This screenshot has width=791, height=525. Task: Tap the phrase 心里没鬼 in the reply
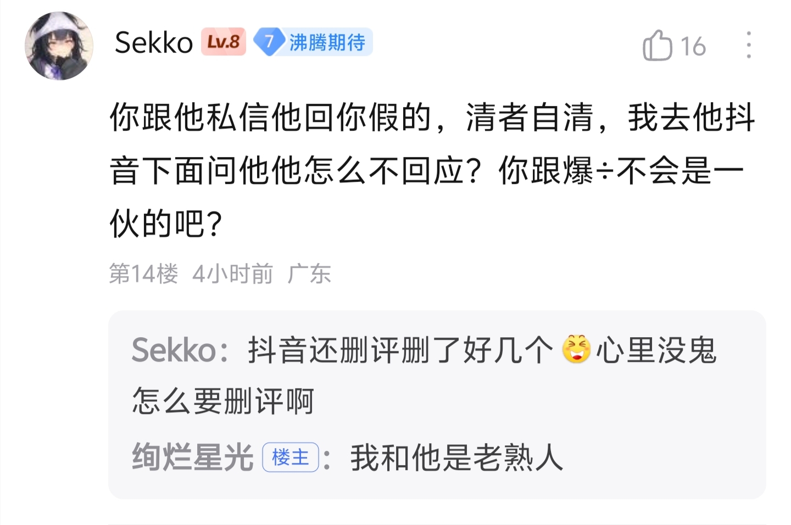coord(656,350)
